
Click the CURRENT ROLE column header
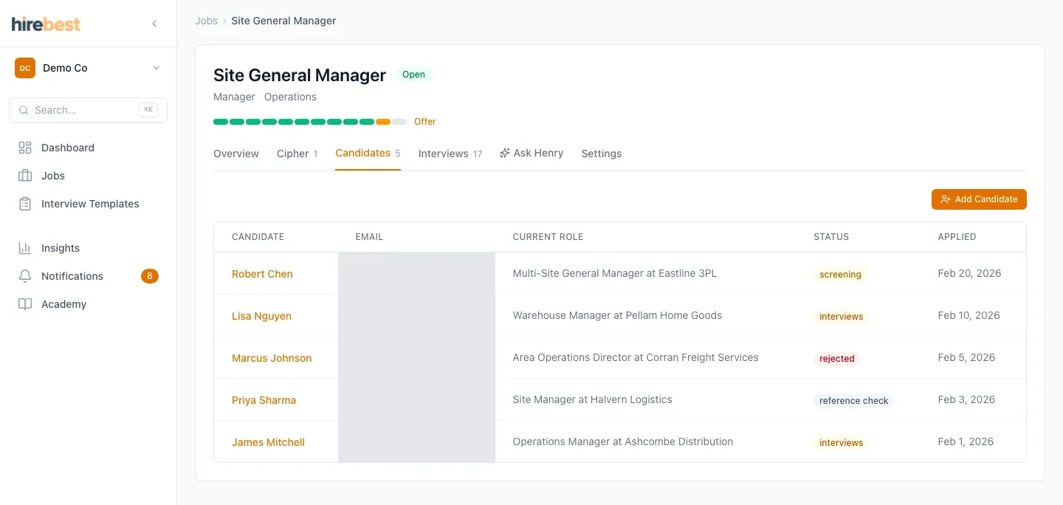[x=548, y=237]
